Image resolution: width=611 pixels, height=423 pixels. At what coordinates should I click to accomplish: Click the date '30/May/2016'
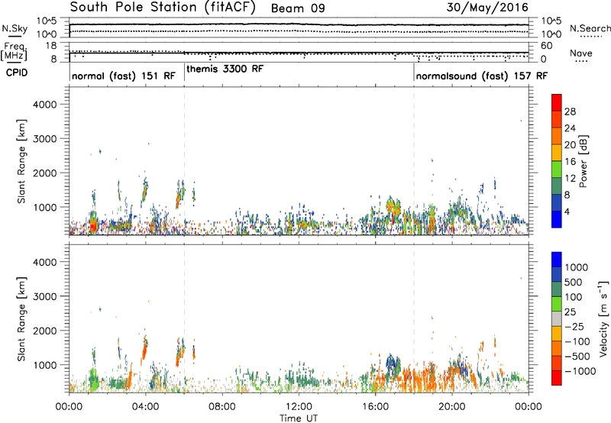click(x=487, y=8)
